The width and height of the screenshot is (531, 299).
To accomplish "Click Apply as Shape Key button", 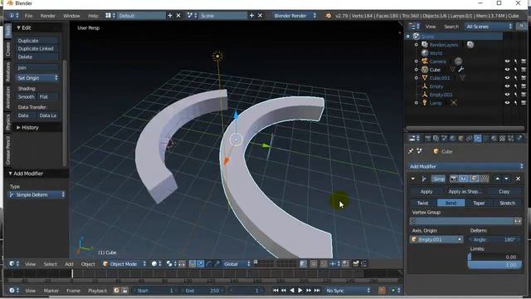I will (x=465, y=192).
